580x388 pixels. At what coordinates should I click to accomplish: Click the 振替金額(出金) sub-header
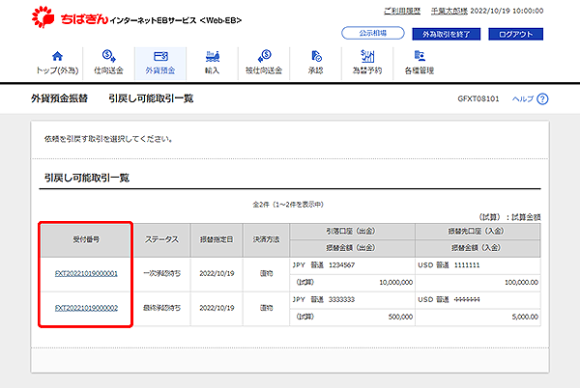pos(351,248)
